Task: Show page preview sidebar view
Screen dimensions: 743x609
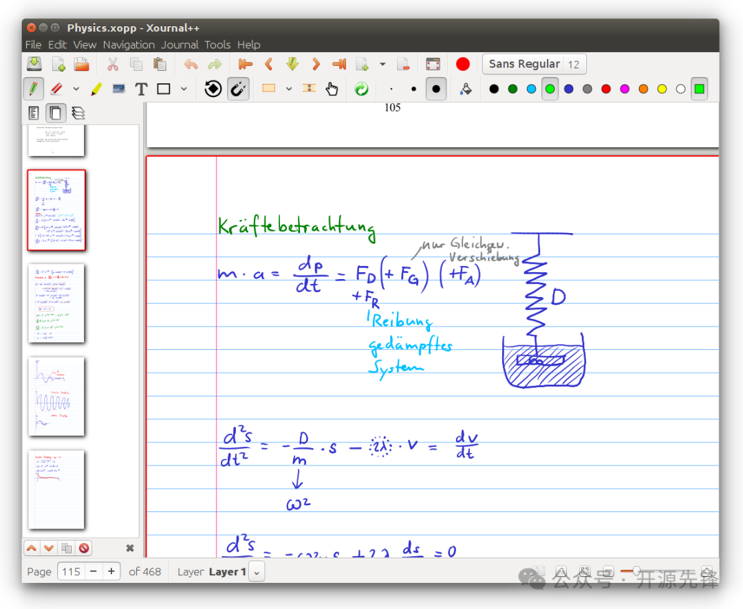Action: [x=56, y=113]
